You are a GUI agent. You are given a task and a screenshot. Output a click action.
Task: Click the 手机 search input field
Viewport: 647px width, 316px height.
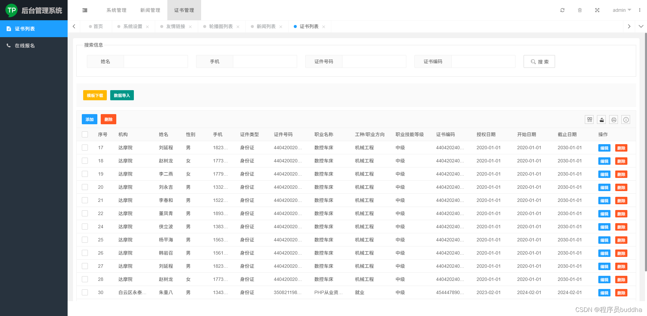click(265, 61)
